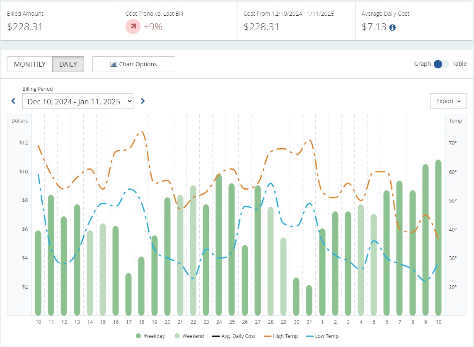The image size is (474, 347).
Task: Go to the previous billing period arrow
Action: (x=13, y=101)
